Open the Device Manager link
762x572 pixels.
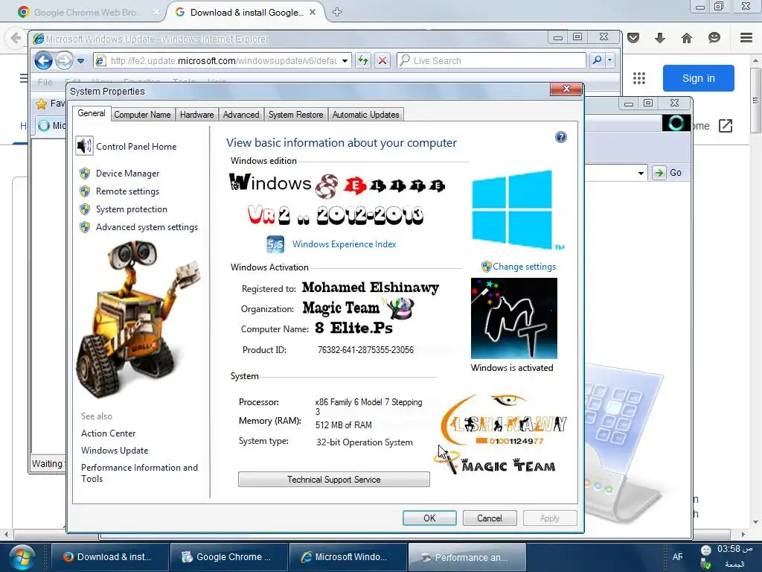[x=128, y=174]
